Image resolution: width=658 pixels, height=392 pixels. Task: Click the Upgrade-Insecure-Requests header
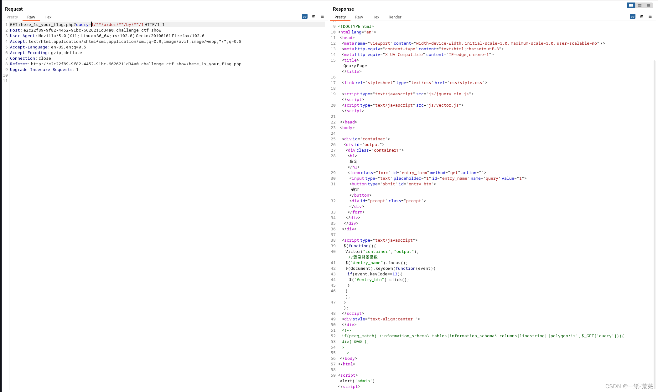(44, 70)
